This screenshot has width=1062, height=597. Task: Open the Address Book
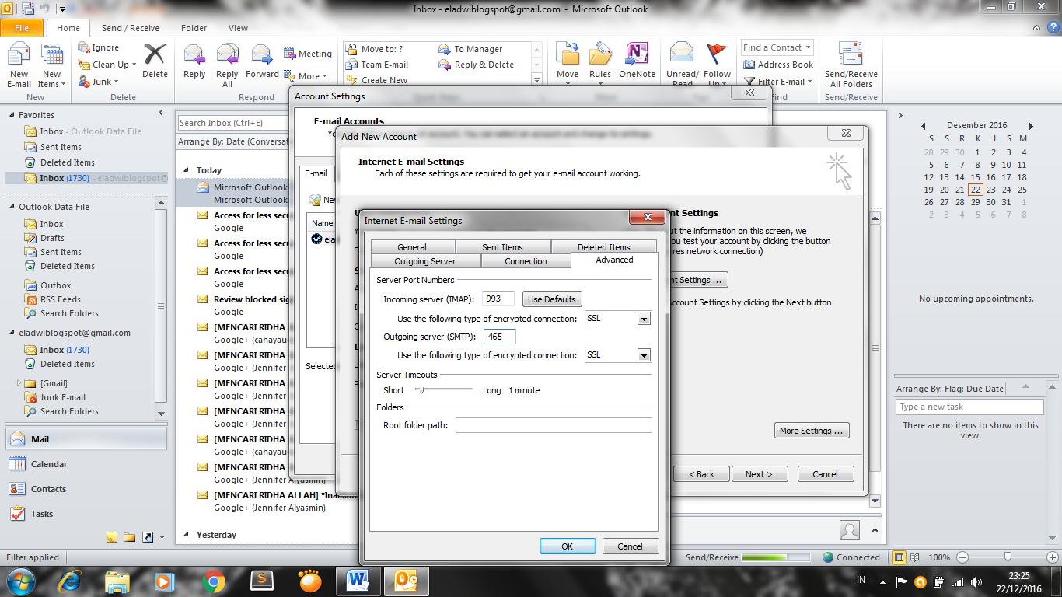click(x=777, y=65)
